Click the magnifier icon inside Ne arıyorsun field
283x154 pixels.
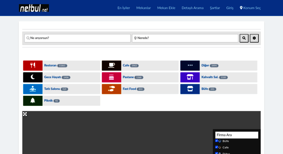tap(28, 38)
